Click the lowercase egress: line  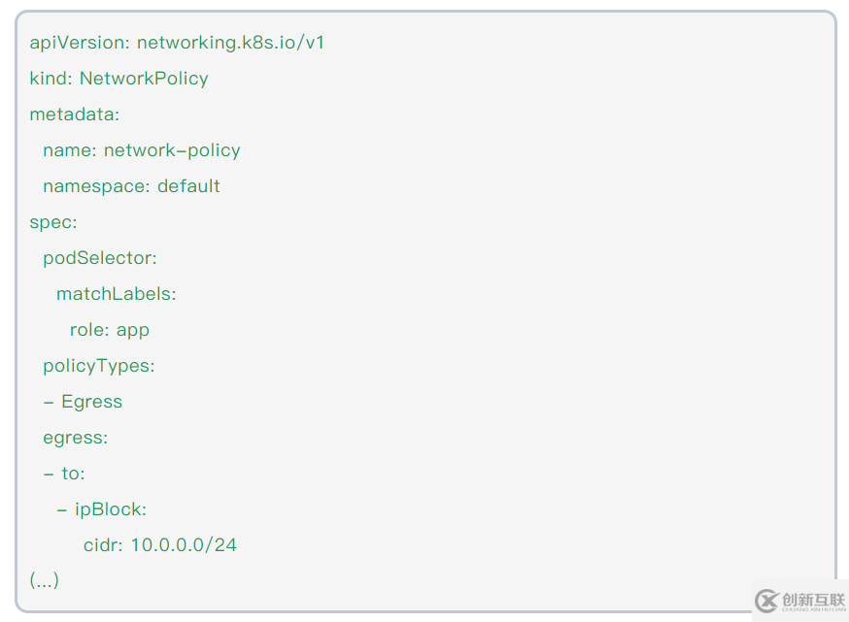(x=75, y=438)
